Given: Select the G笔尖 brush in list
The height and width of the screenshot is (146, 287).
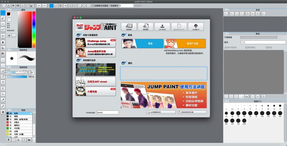Looking at the screenshot, I should 19,122.
